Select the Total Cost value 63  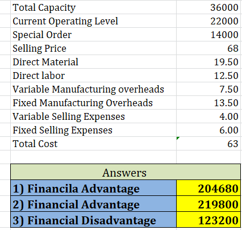click(208, 144)
